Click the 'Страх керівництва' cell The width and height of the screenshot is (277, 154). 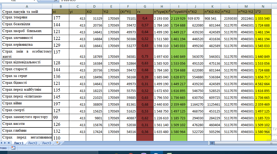27,45
